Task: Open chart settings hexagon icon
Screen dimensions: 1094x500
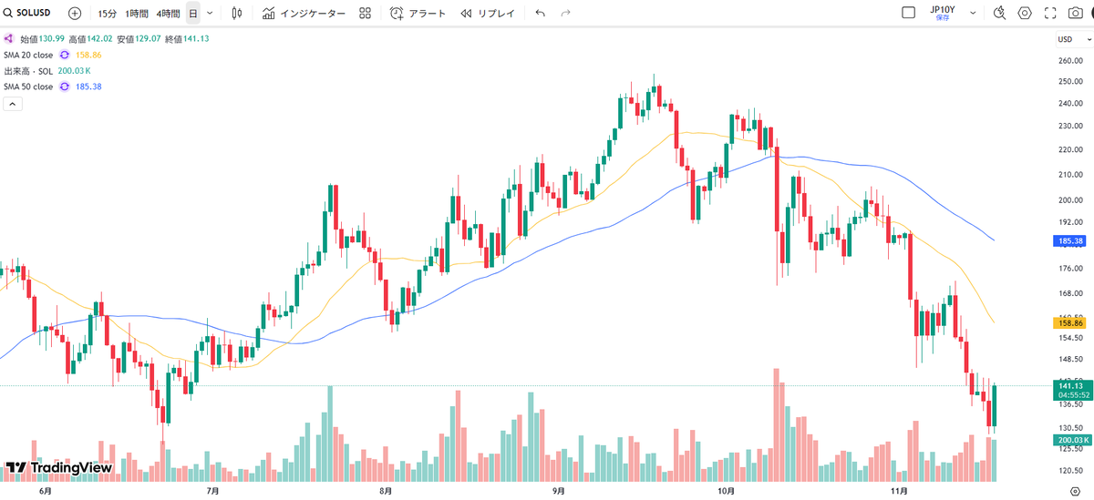Action: (x=1025, y=13)
